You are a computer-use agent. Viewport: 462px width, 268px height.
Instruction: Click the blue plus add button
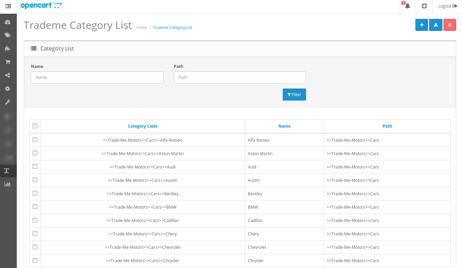[422, 25]
